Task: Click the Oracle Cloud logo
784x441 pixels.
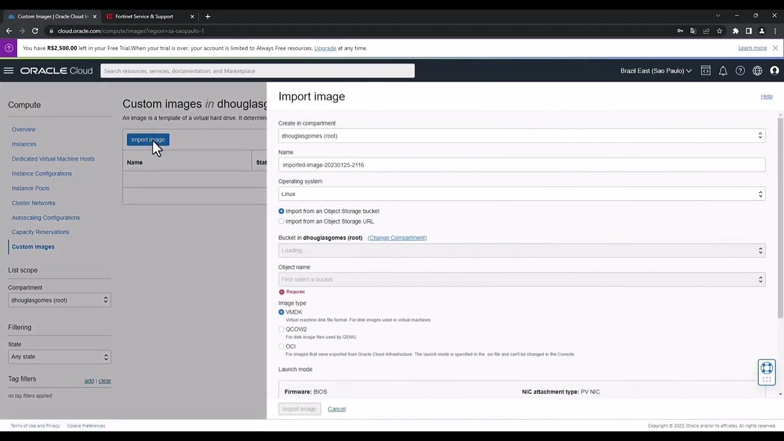Action: click(x=56, y=71)
